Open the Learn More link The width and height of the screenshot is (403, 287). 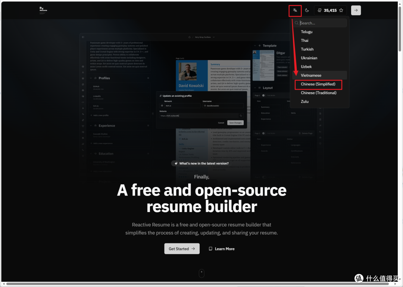[222, 249]
